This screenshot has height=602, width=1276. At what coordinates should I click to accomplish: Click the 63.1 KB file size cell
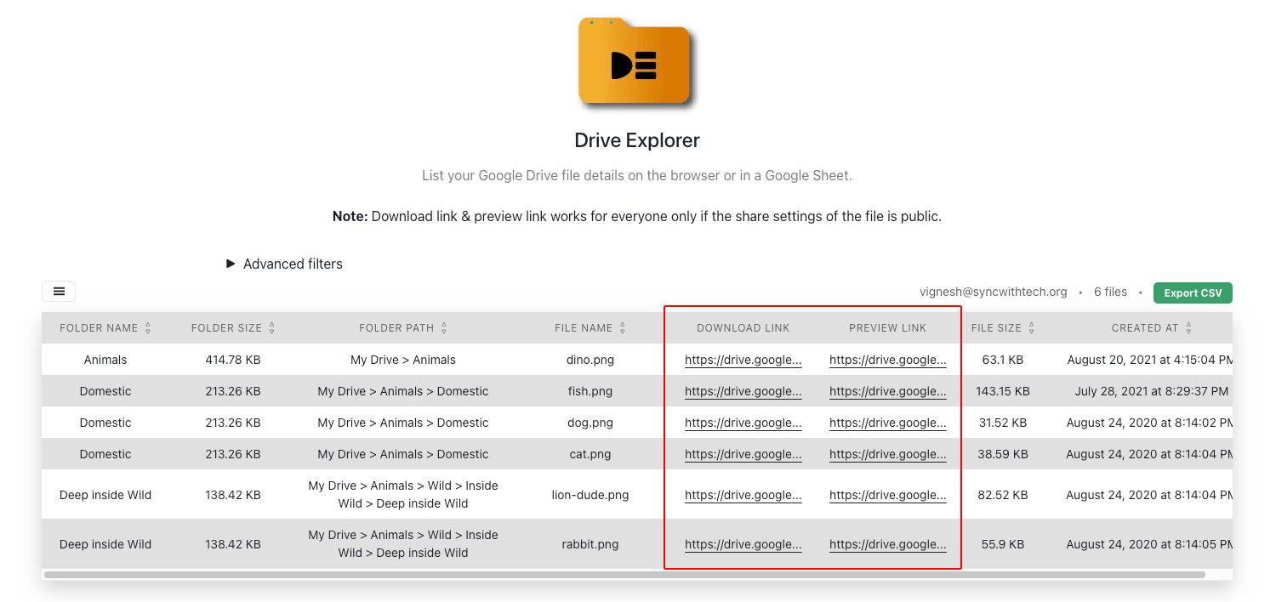point(1003,360)
